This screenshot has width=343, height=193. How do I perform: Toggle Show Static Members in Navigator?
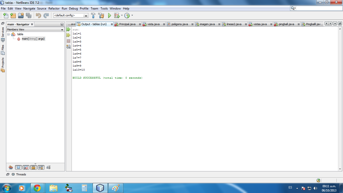click(x=26, y=167)
